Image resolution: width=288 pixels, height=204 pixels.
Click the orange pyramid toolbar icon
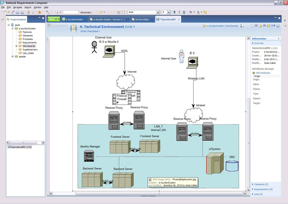(40, 12)
